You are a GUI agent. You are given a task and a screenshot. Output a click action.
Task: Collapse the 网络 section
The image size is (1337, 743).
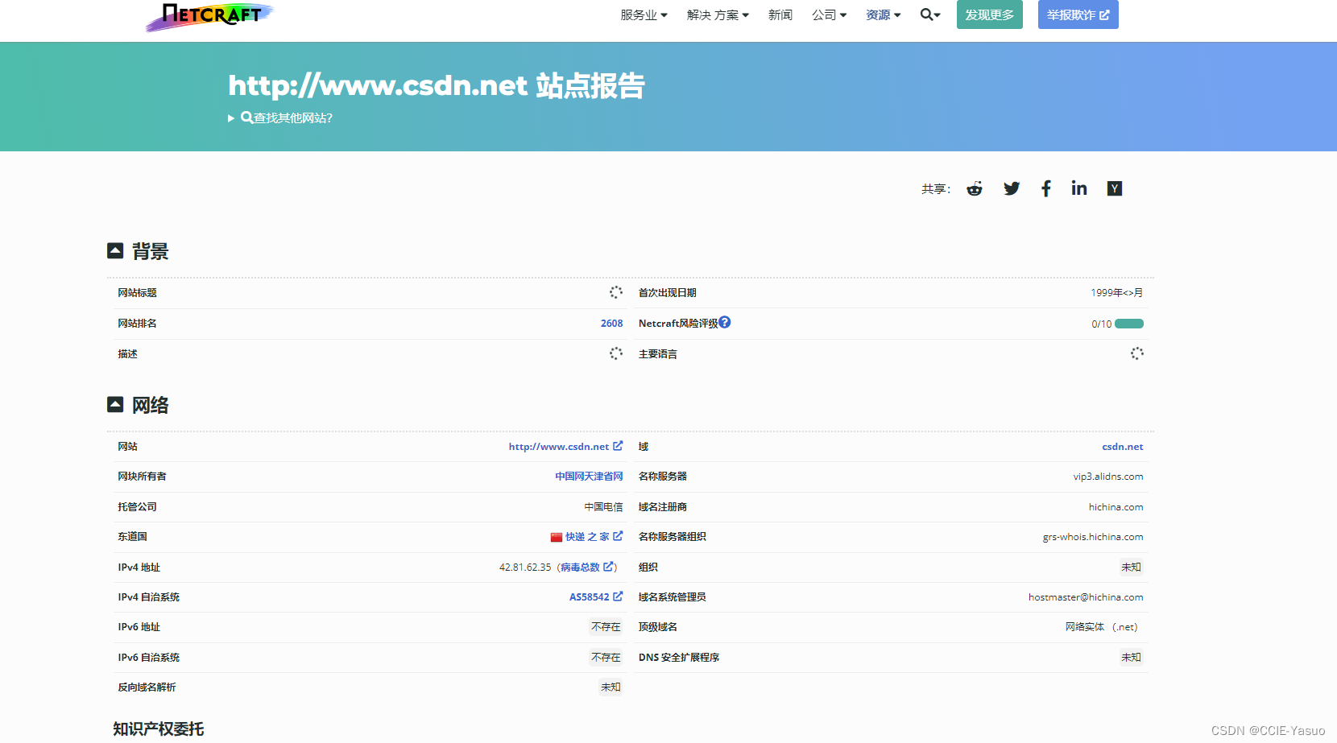(115, 404)
